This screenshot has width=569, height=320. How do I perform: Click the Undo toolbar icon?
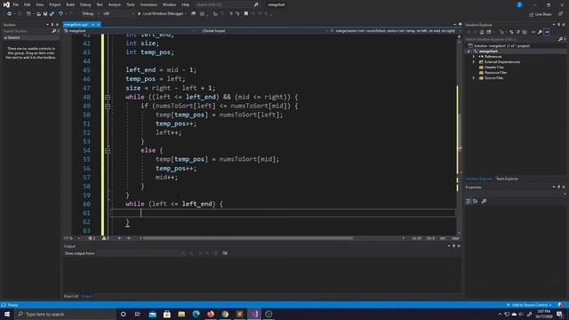pyautogui.click(x=60, y=14)
